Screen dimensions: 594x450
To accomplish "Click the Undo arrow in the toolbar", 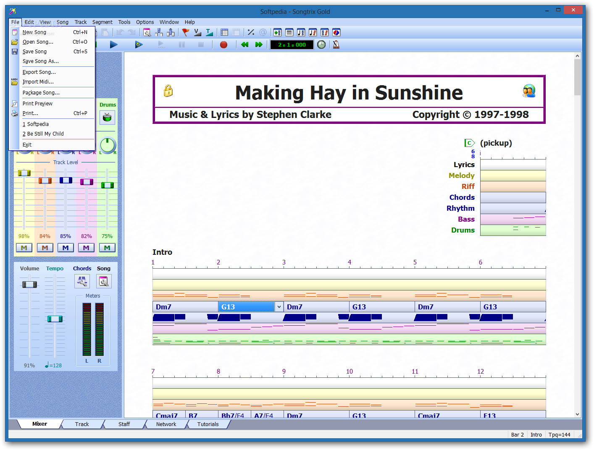I will coord(121,32).
